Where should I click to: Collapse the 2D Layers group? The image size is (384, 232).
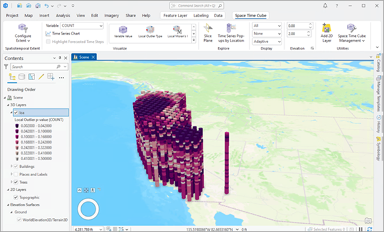click(x=8, y=190)
